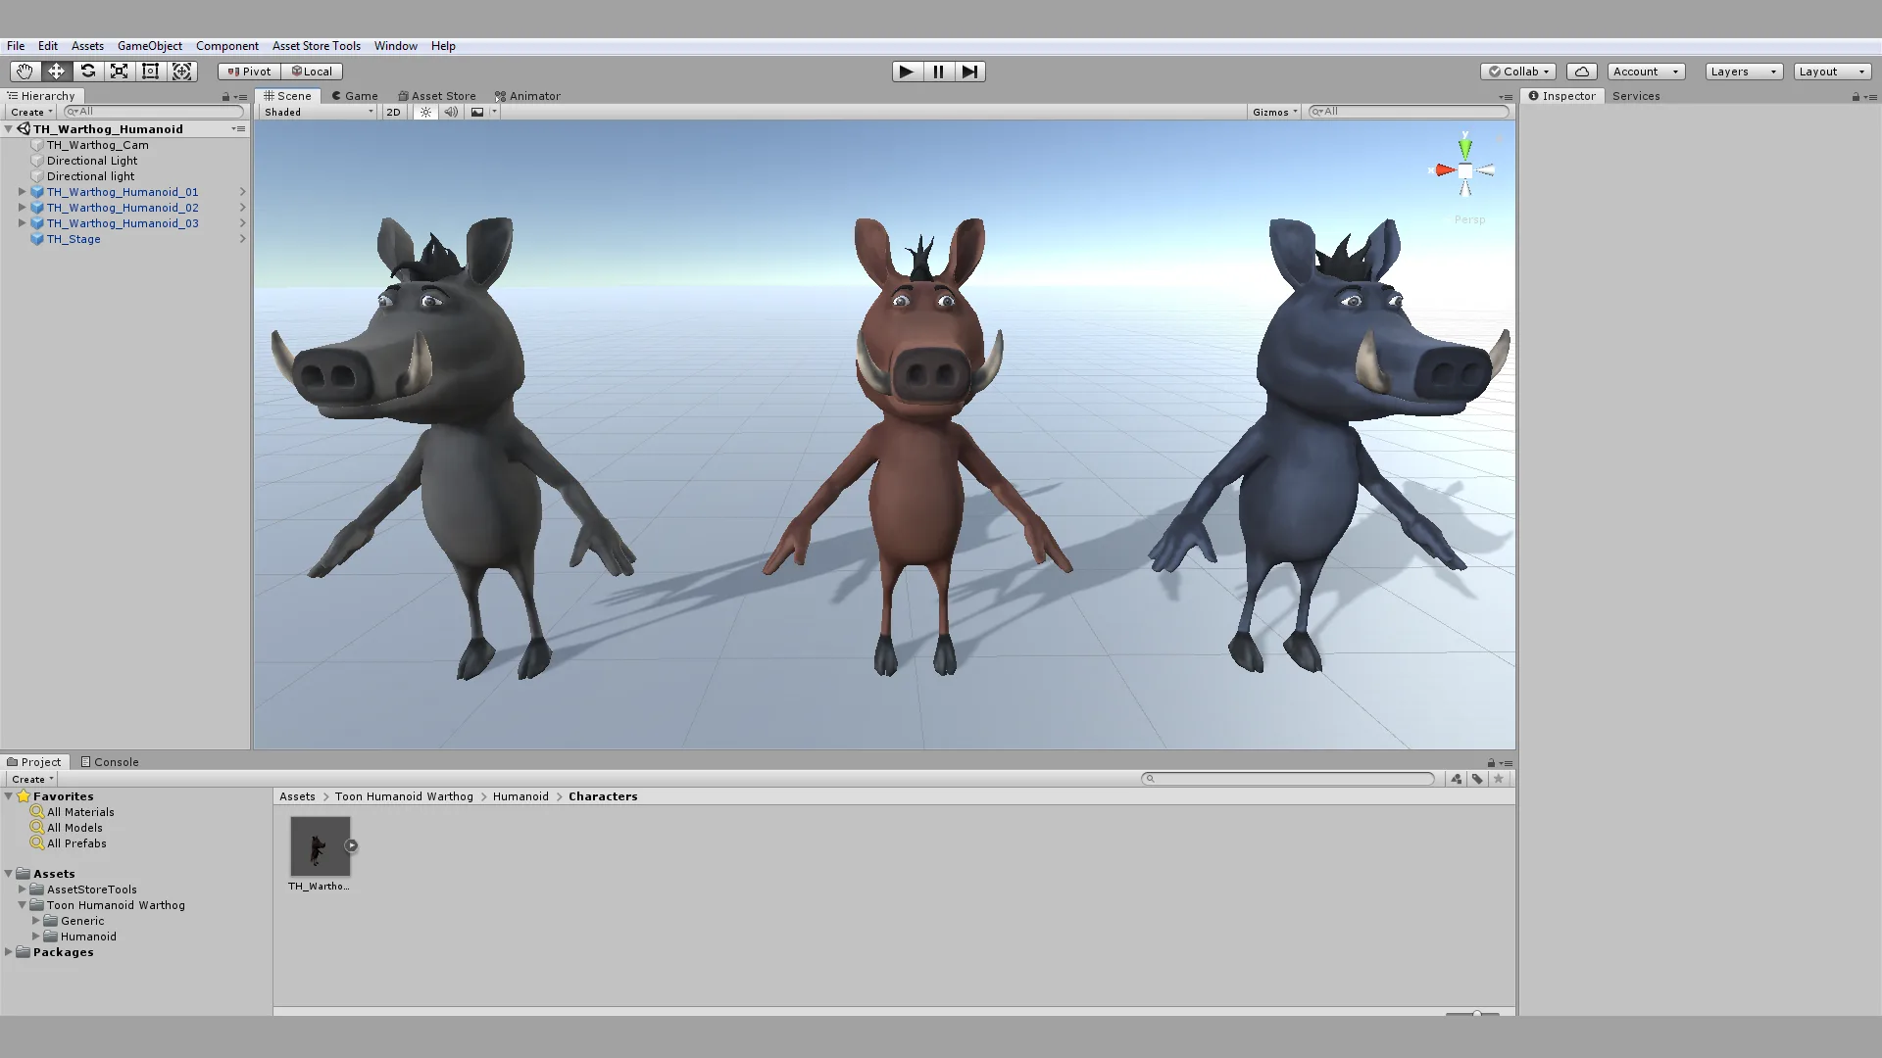Select TH_Stage prefab in Hierarchy
This screenshot has width=1882, height=1058.
(x=74, y=239)
